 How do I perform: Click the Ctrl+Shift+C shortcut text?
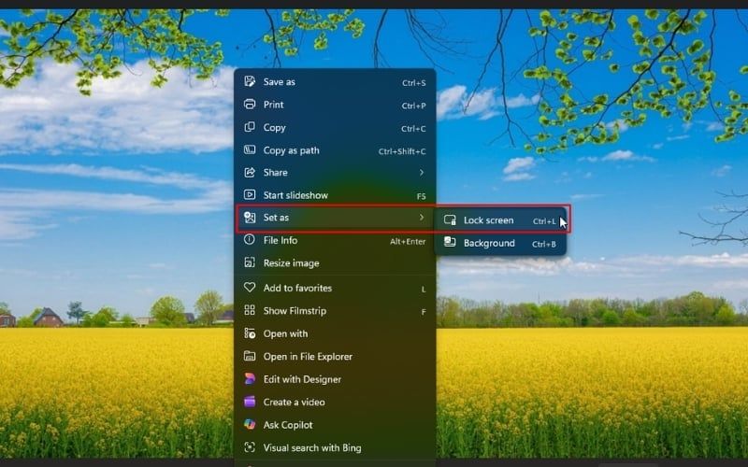tap(402, 151)
